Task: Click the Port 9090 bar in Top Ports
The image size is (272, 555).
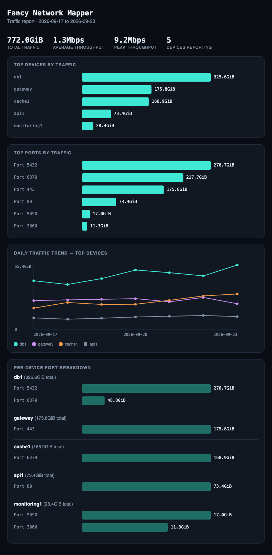Action: pyautogui.click(x=86, y=214)
